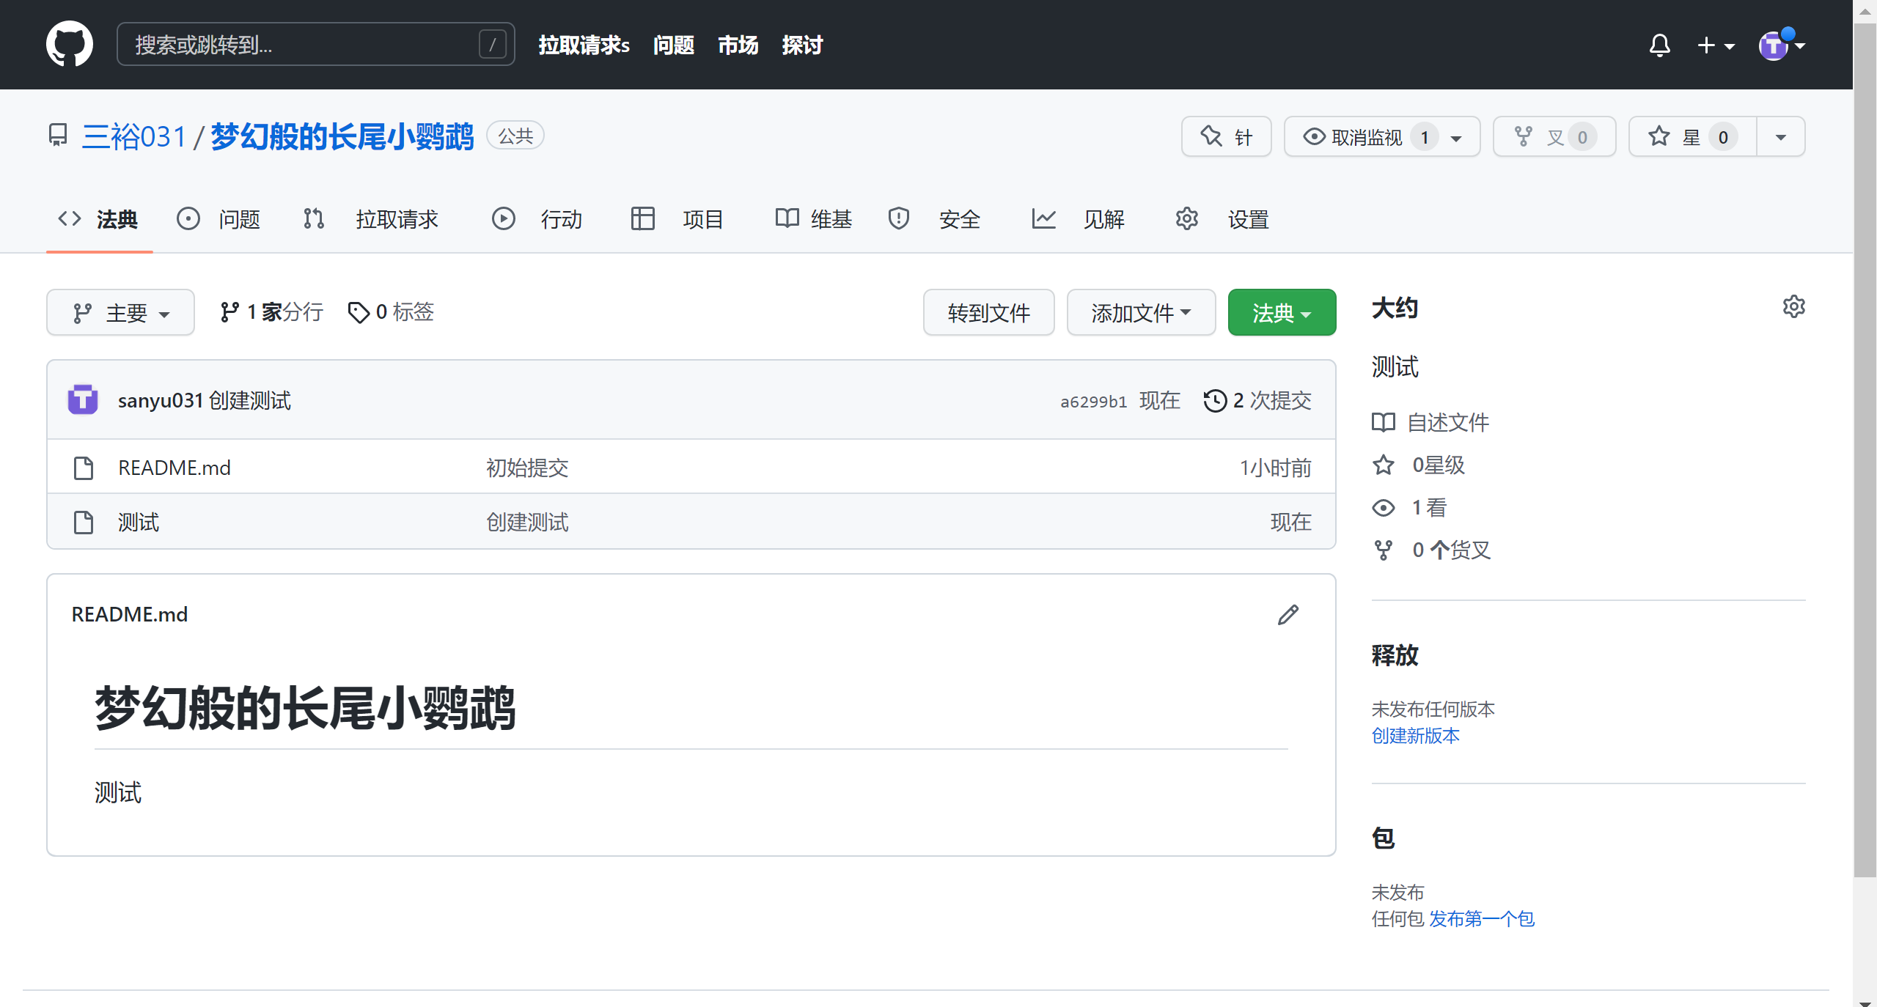
Task: Click the 转到文件 button
Action: [989, 312]
